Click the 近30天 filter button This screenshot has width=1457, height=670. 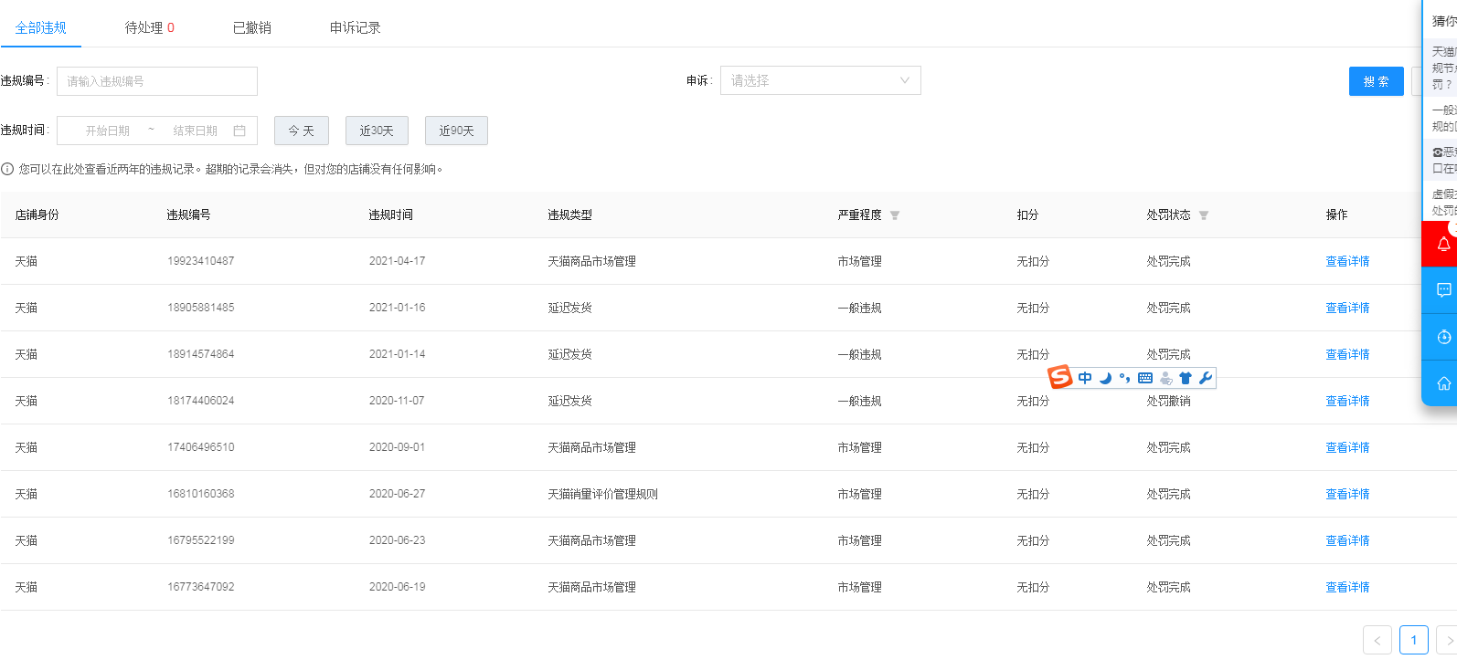pyautogui.click(x=377, y=131)
